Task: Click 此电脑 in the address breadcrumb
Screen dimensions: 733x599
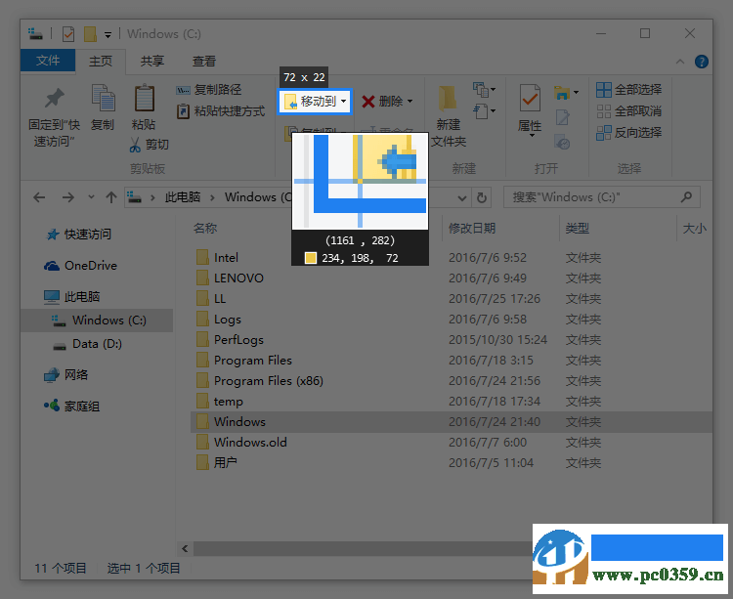Action: (x=183, y=197)
